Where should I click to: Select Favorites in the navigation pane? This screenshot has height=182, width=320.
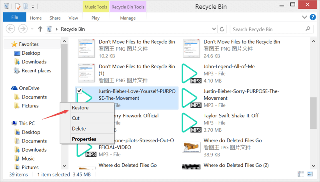coord(28,44)
